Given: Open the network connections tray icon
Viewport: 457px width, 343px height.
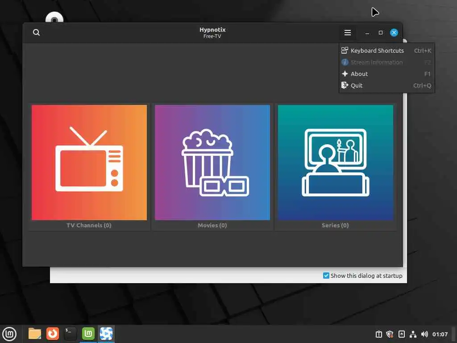Looking at the screenshot, I should coord(413,334).
